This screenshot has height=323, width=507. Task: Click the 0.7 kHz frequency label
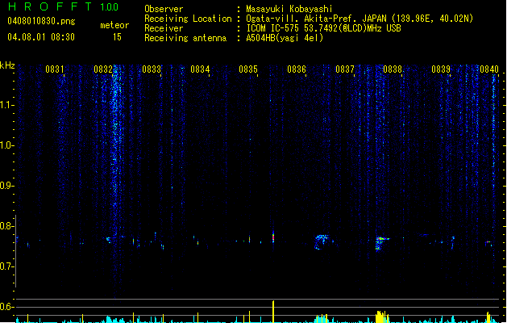[x=6, y=266]
